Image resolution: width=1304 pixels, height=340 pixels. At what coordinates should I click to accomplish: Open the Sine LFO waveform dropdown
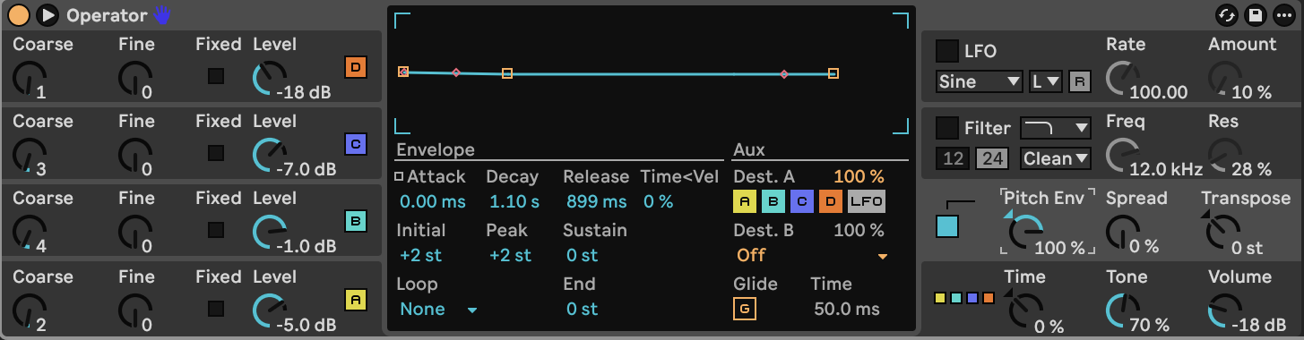click(x=979, y=81)
